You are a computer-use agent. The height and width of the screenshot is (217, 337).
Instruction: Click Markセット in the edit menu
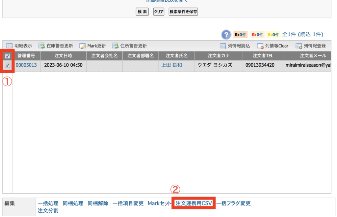pos(160,203)
